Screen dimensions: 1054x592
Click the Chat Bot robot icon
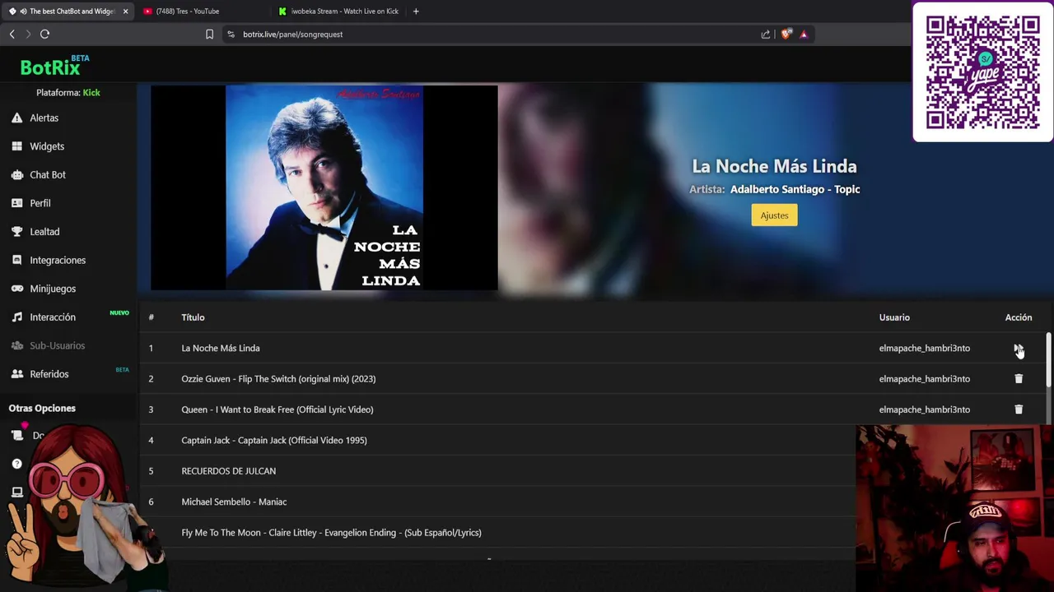point(16,174)
